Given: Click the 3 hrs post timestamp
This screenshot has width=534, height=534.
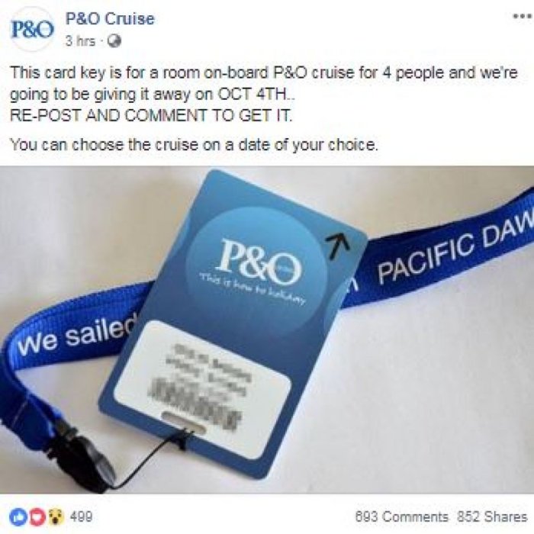Looking at the screenshot, I should pos(80,41).
